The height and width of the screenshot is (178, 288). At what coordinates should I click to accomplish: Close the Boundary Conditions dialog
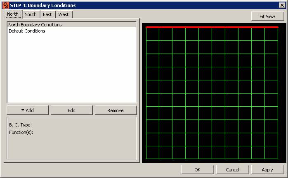click(282, 5)
